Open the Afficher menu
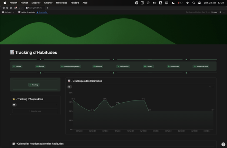 click(x=48, y=3)
